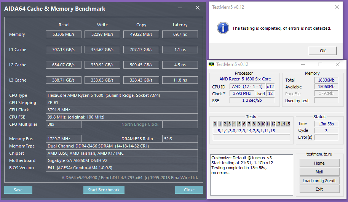Screen dimensions: 348x202
Task: Click CPU Multiplier value 38x
Action: tap(64, 124)
